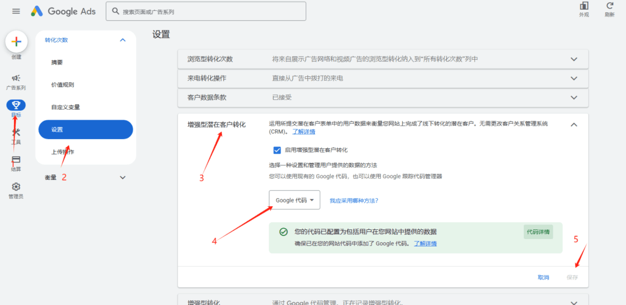This screenshot has height=305, width=626.
Task: Collapse the 转化次数 sidebar section
Action: [122, 40]
